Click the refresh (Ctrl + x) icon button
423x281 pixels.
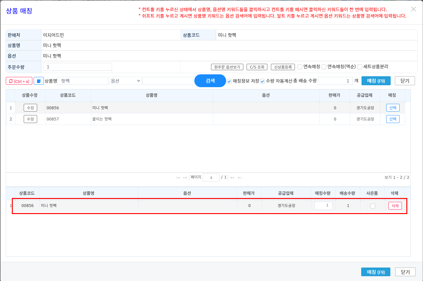click(19, 81)
